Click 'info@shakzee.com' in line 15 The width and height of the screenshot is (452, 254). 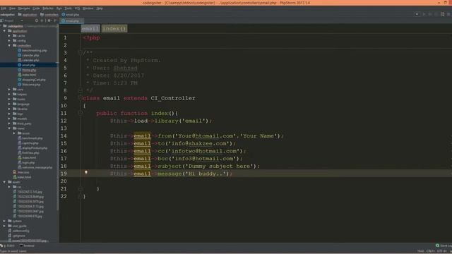[199, 143]
